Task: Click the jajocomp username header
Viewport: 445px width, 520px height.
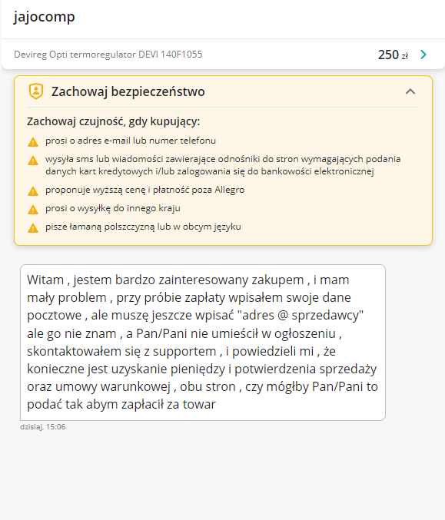Action: click(x=44, y=17)
